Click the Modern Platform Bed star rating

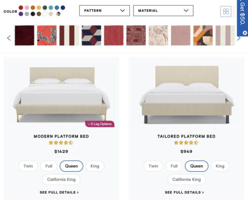point(61,143)
